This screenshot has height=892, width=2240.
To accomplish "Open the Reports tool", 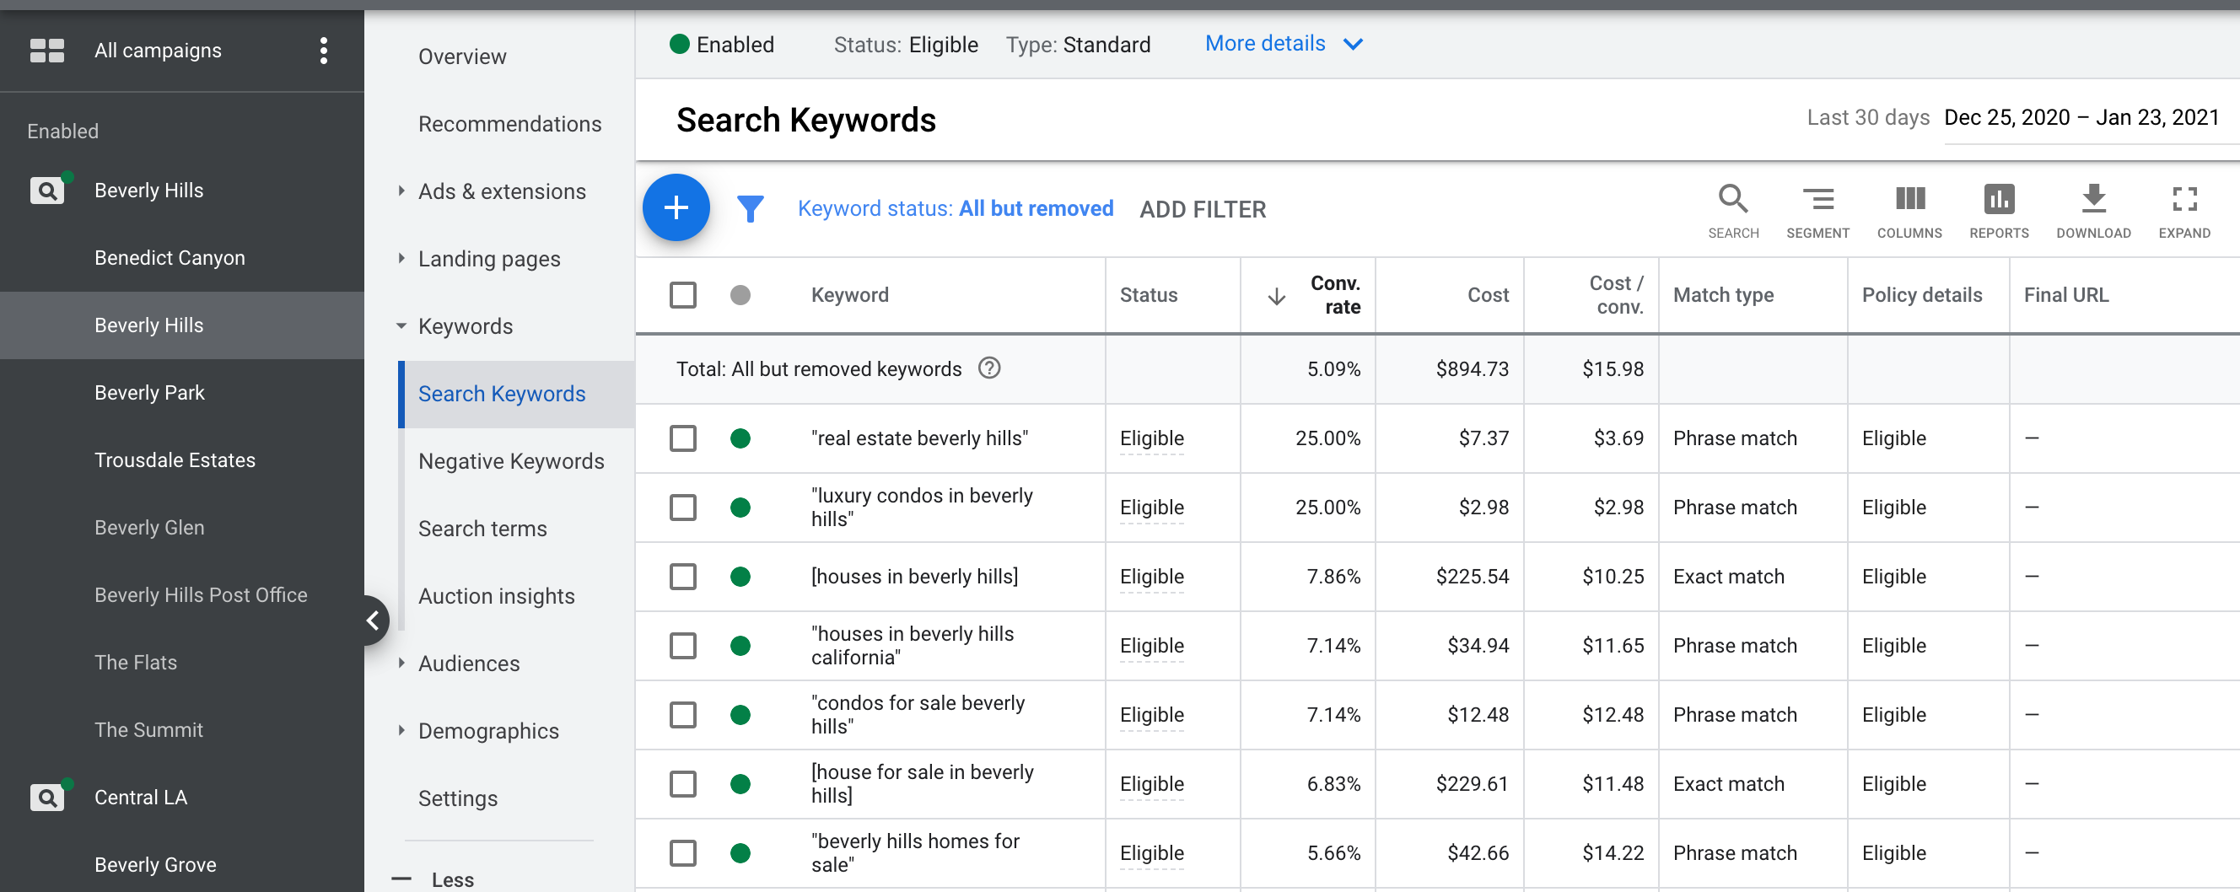I will 1999,212.
